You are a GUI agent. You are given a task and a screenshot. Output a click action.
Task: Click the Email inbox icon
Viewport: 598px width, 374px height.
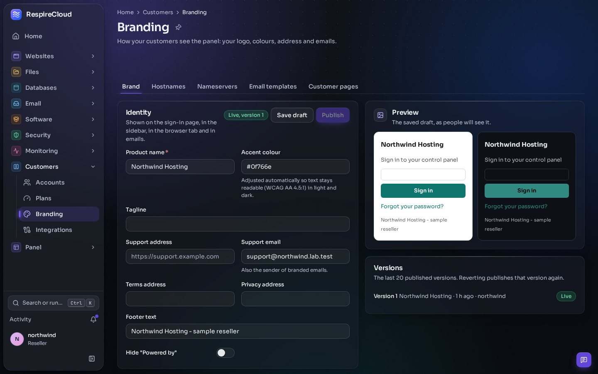pos(16,103)
